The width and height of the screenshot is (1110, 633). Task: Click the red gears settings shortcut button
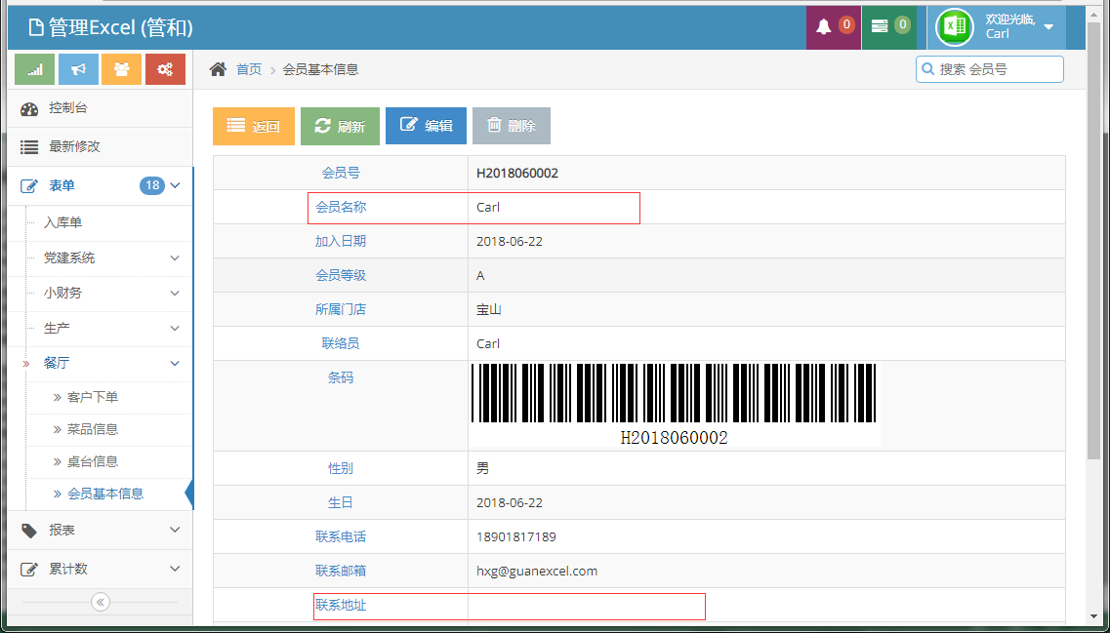coord(165,69)
